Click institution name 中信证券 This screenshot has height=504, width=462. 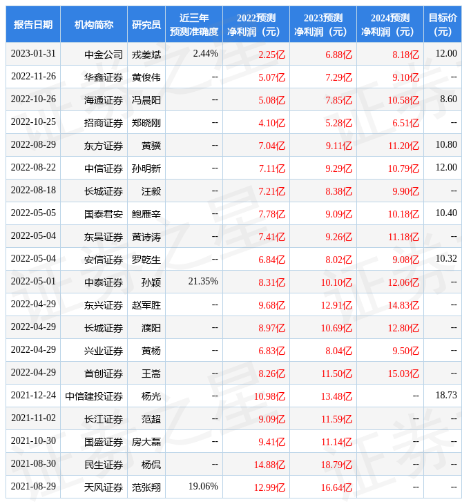coord(104,168)
